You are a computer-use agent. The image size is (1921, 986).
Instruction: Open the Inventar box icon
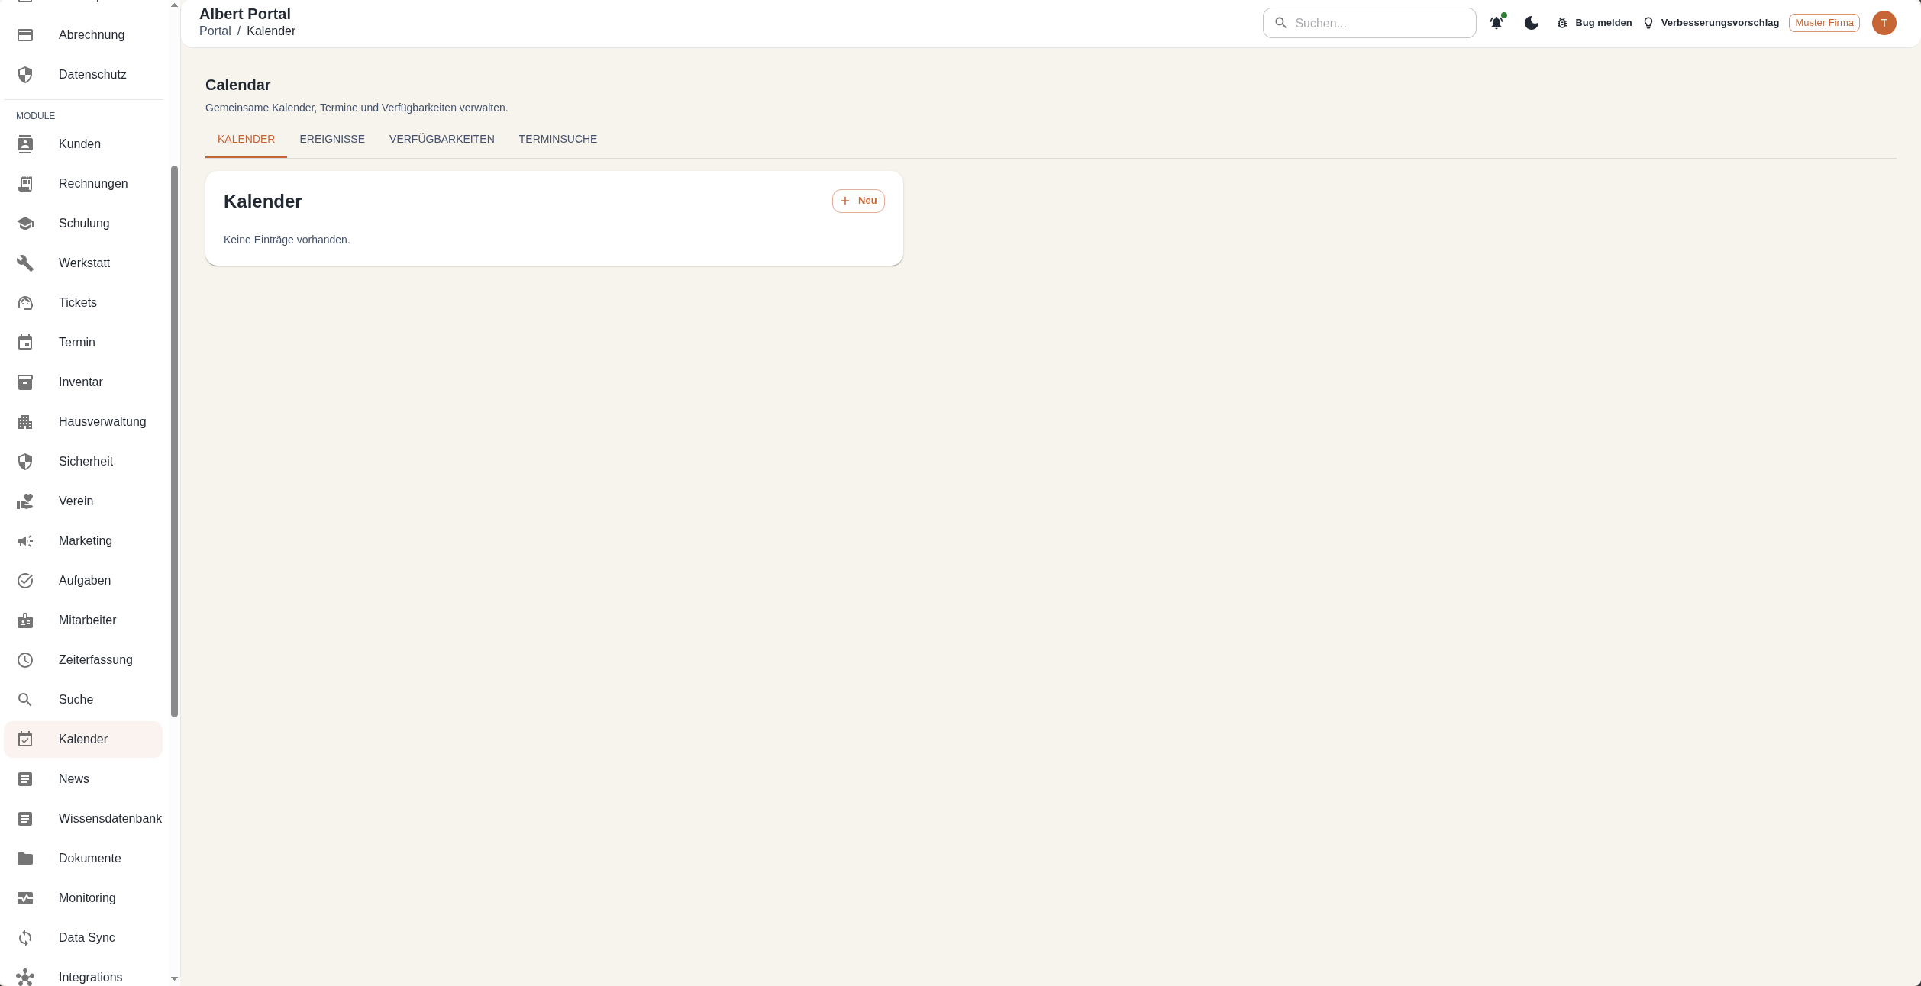25,382
